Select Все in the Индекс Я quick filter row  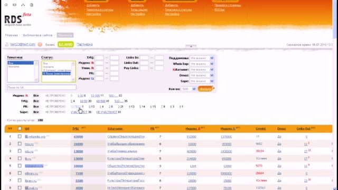tap(36, 96)
